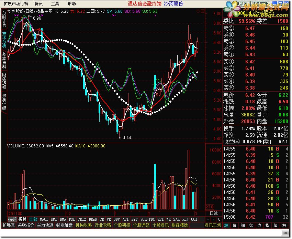
Task: Apply the DMI indicator
Action: coord(54,219)
